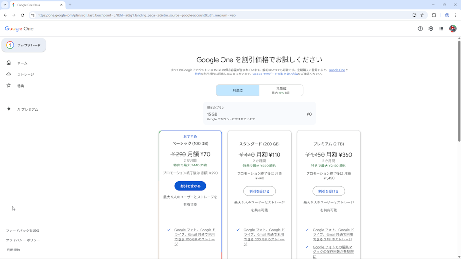
Task: Click the Google One logo
Action: [19, 28]
